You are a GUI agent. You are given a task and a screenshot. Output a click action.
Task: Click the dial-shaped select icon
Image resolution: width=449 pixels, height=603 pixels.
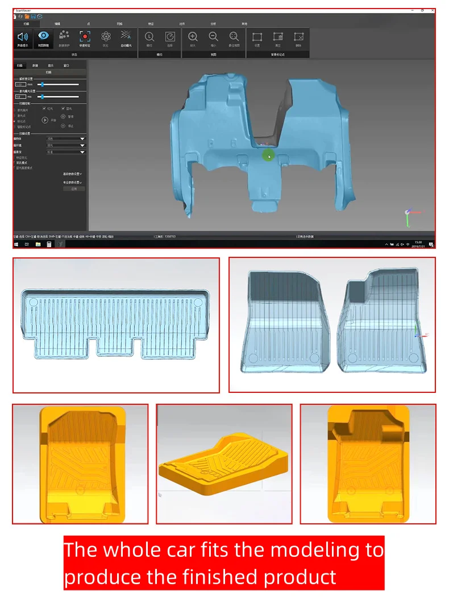170,36
